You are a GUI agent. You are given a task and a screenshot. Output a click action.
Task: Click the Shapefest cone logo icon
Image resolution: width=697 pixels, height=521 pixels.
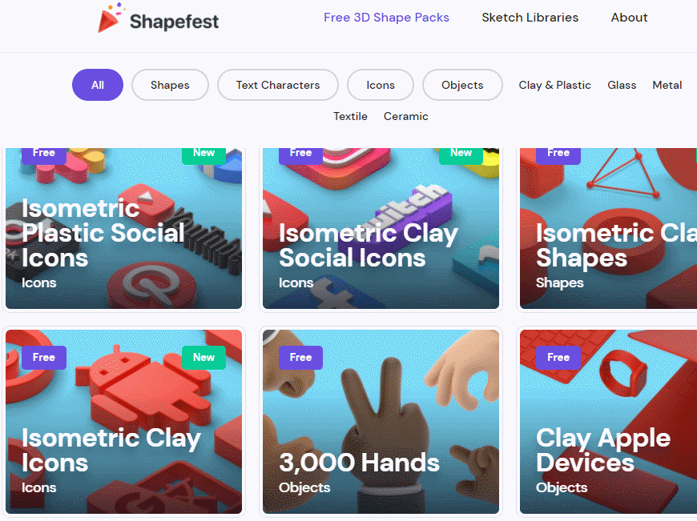pos(111,18)
